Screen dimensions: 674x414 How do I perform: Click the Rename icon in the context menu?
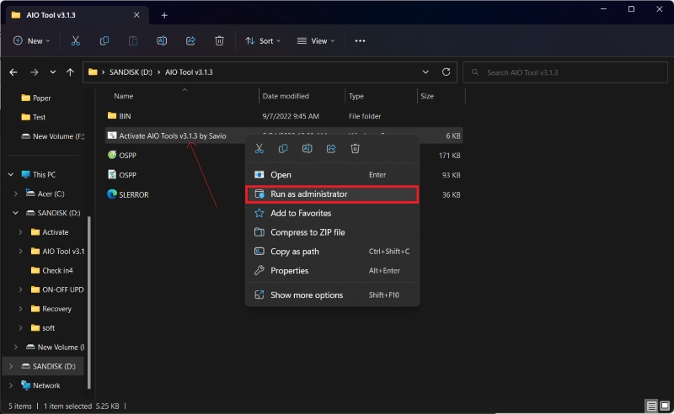[308, 149]
